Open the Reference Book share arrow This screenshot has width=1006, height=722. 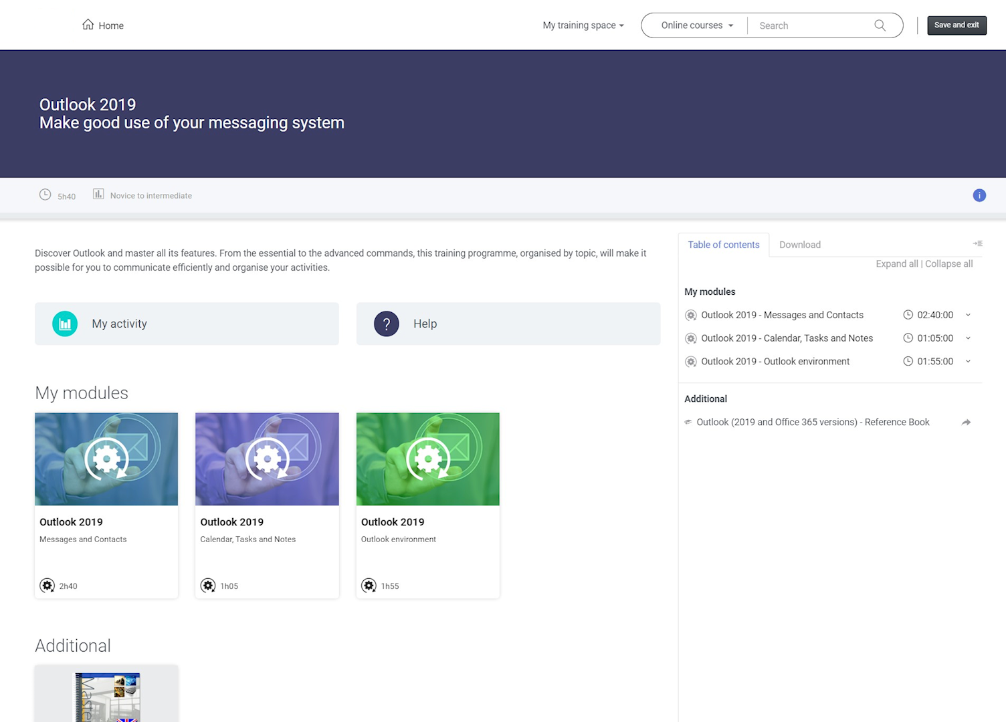coord(966,423)
